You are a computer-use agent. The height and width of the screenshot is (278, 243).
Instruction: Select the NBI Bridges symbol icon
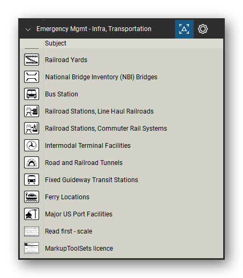[x=32, y=77]
